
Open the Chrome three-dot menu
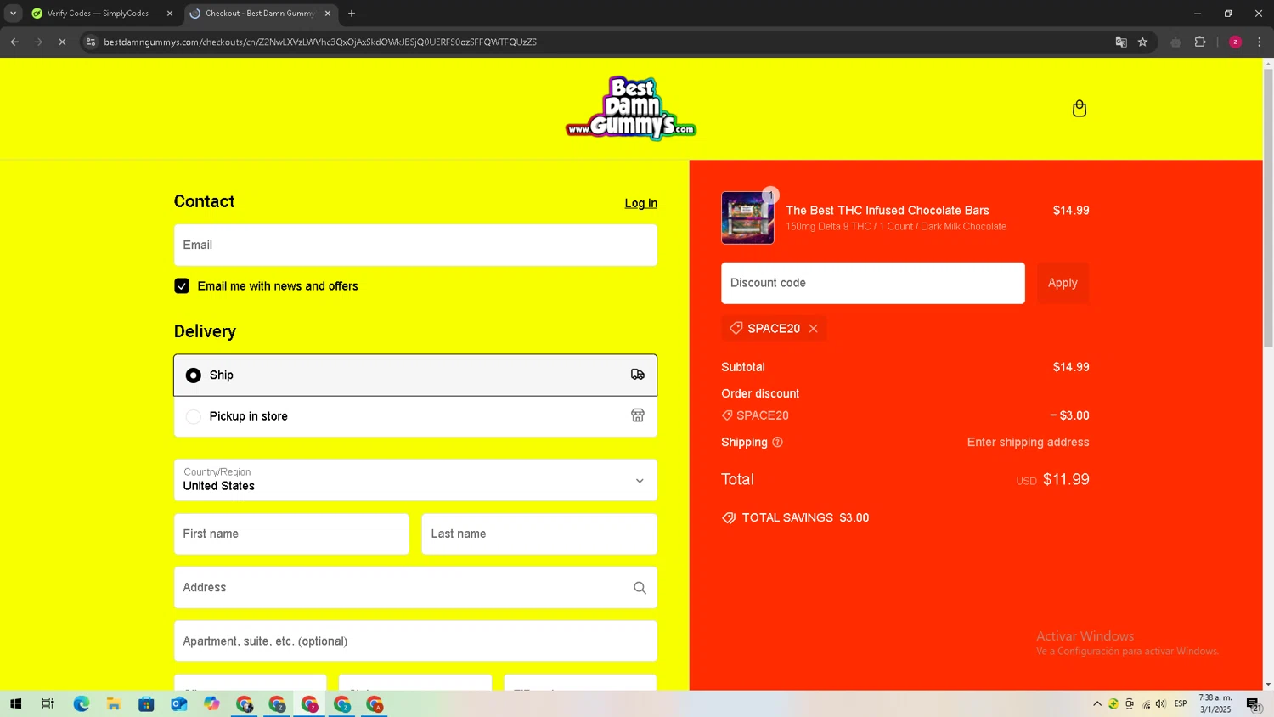pyautogui.click(x=1260, y=42)
